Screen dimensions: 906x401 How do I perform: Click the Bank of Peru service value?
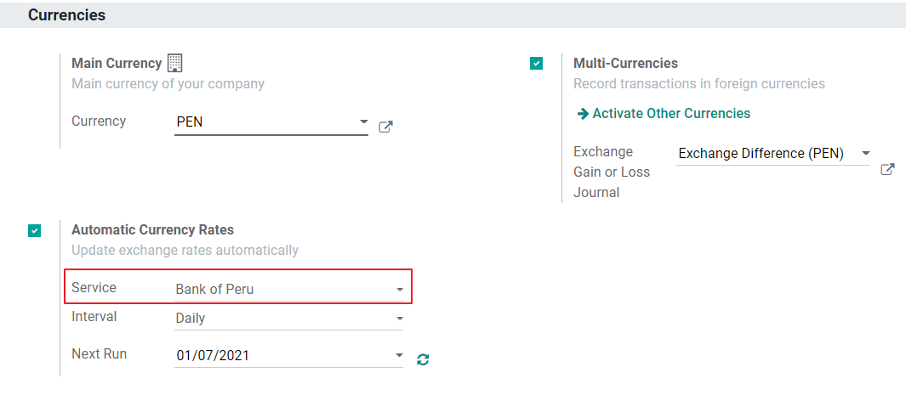[214, 290]
